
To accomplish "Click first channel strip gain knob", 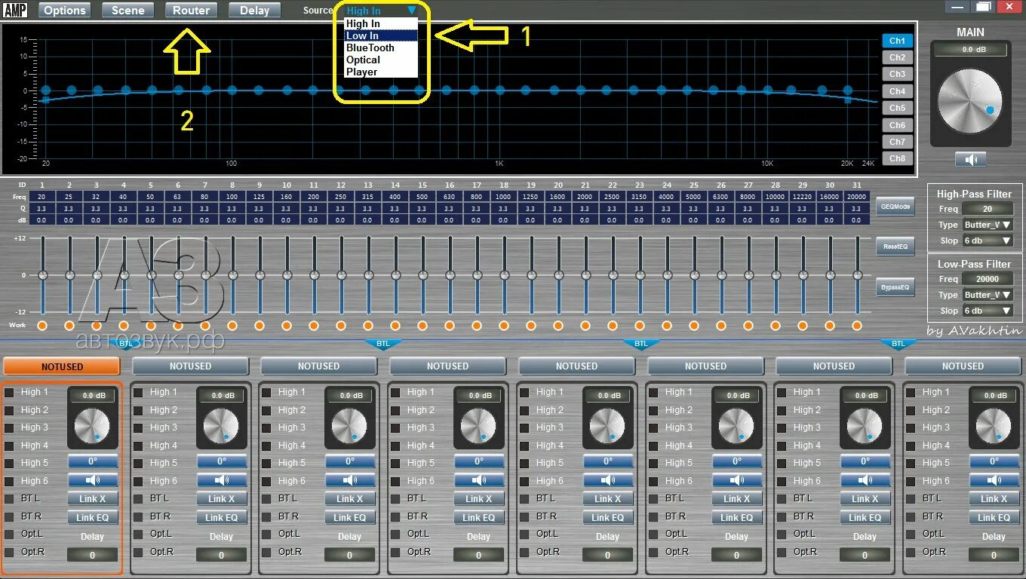I will point(93,427).
